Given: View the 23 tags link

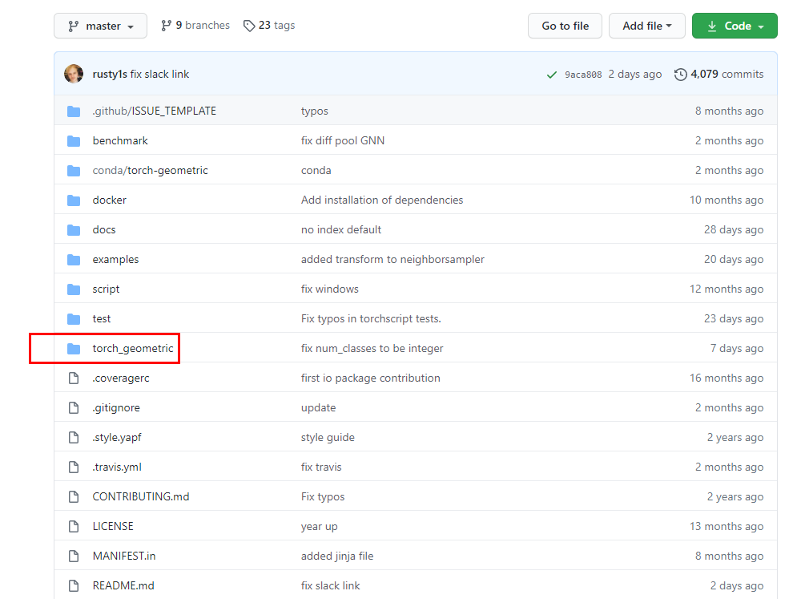Looking at the screenshot, I should click(x=269, y=26).
